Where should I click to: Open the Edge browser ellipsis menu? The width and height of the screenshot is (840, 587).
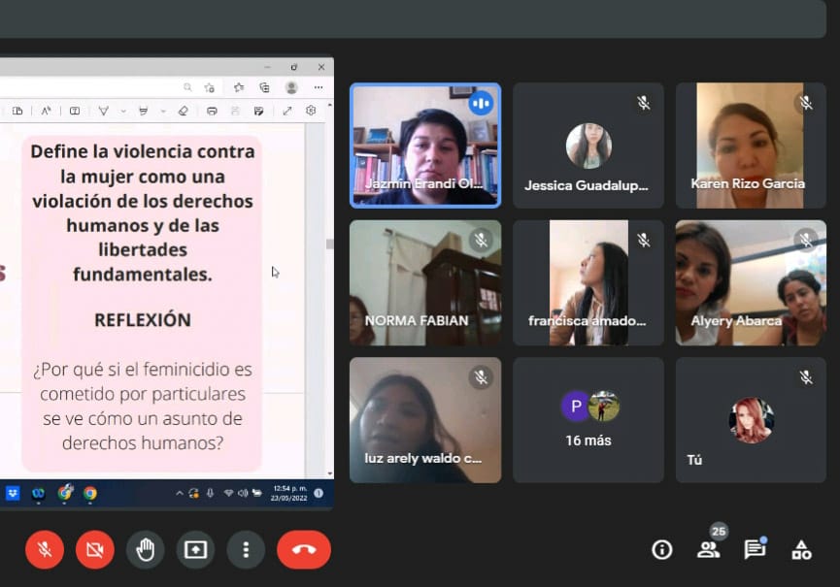point(318,87)
